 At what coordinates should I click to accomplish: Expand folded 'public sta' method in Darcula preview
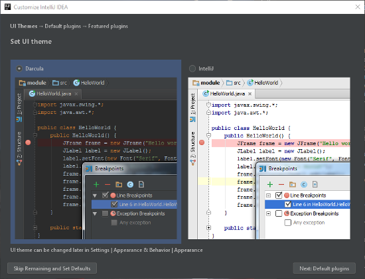pyautogui.click(x=35, y=227)
